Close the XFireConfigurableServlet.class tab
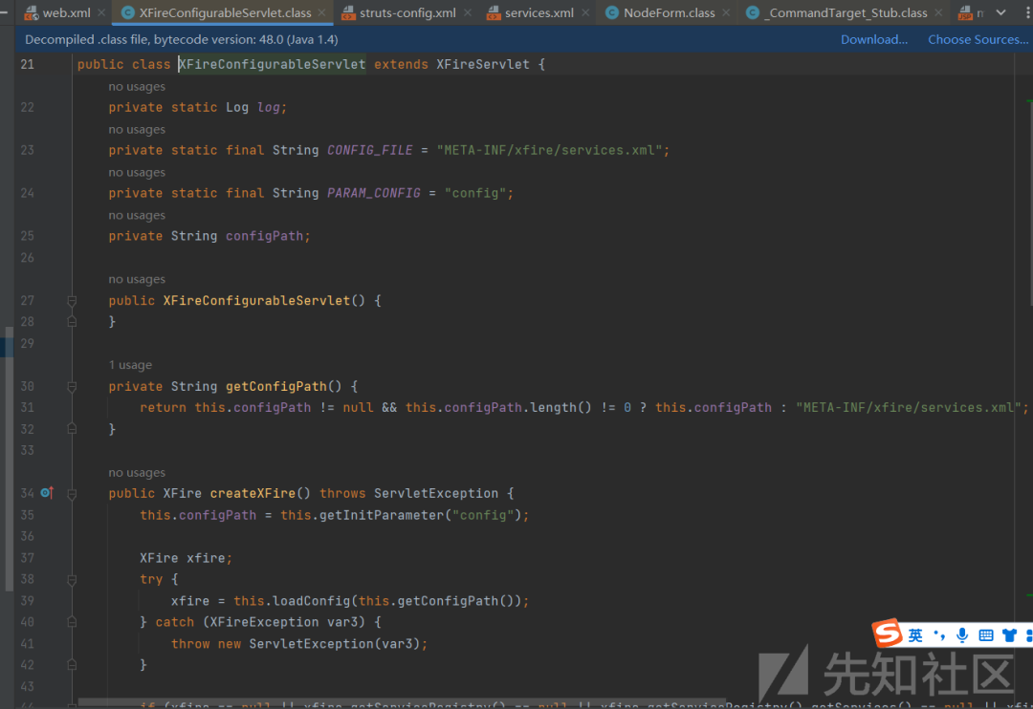Screen dimensions: 1033x709 pyautogui.click(x=321, y=12)
